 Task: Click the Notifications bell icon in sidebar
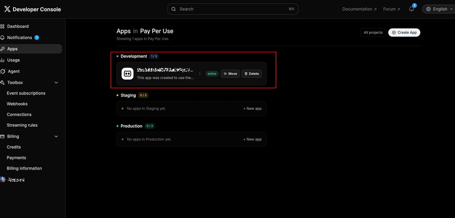[x=2, y=37]
